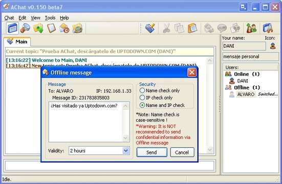Viewport: 282px width, 184px height.
Task: Click message box scroll down arrow
Action: point(126,138)
